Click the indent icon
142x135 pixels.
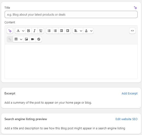(68, 31)
